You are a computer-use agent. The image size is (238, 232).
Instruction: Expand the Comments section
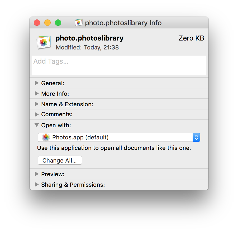[37, 114]
